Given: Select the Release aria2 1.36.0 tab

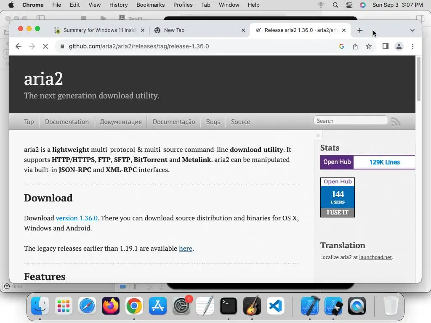Looking at the screenshot, I should [x=300, y=30].
